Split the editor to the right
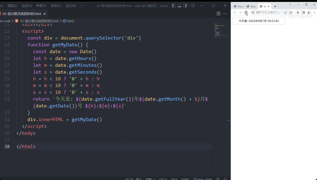317x180 pixels. tap(219, 14)
